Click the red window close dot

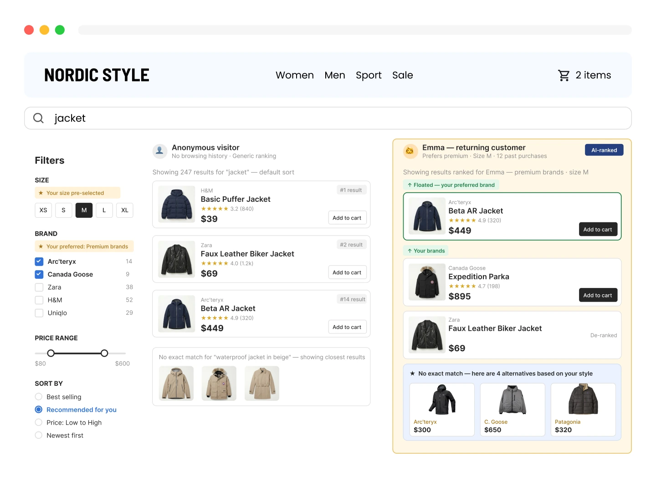tap(29, 30)
